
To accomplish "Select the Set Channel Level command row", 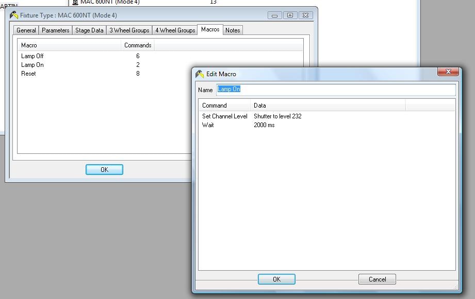I will pos(327,116).
